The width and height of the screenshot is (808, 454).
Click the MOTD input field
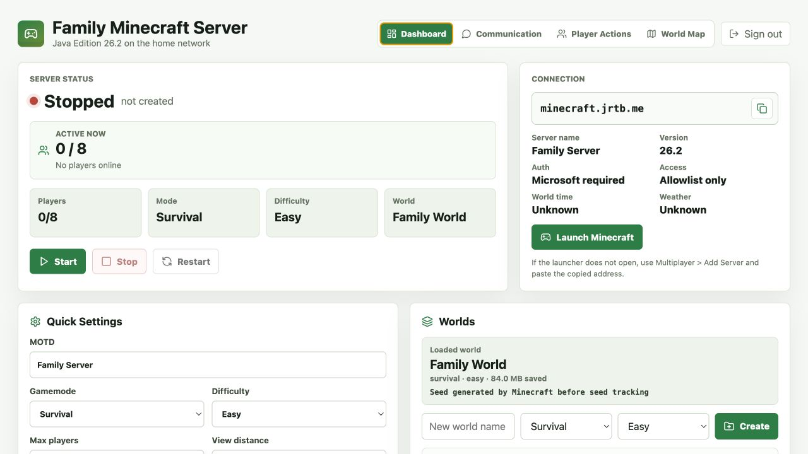208,364
